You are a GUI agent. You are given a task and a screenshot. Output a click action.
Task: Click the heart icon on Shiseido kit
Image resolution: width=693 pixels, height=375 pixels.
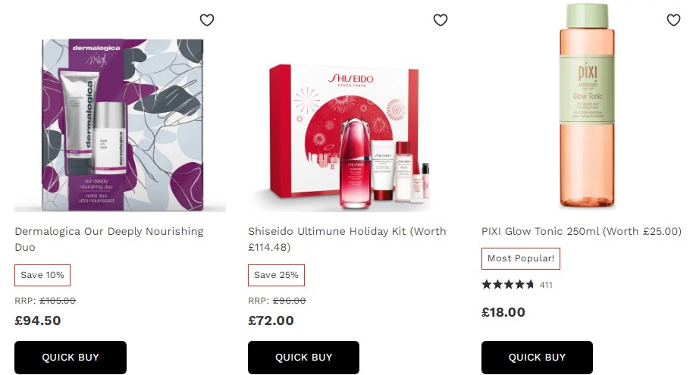click(x=441, y=20)
